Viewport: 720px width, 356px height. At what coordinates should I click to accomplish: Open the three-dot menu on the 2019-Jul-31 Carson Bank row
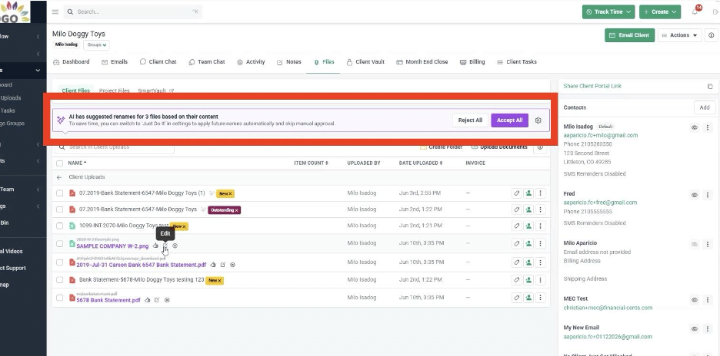pyautogui.click(x=541, y=262)
